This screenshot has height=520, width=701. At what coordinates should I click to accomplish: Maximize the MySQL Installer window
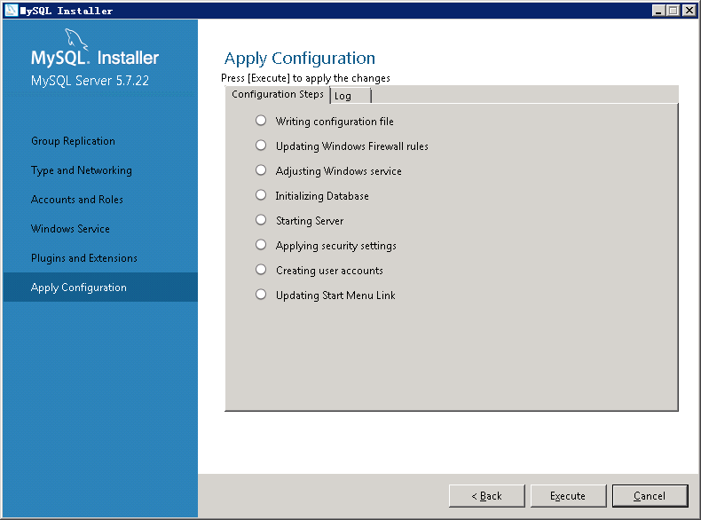pyautogui.click(x=673, y=11)
